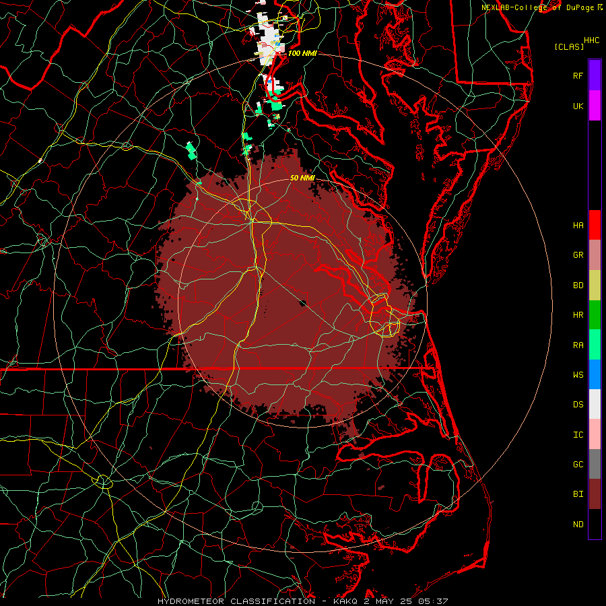Click the BI legend label
Viewport: 606px width, 606px height.
(578, 494)
